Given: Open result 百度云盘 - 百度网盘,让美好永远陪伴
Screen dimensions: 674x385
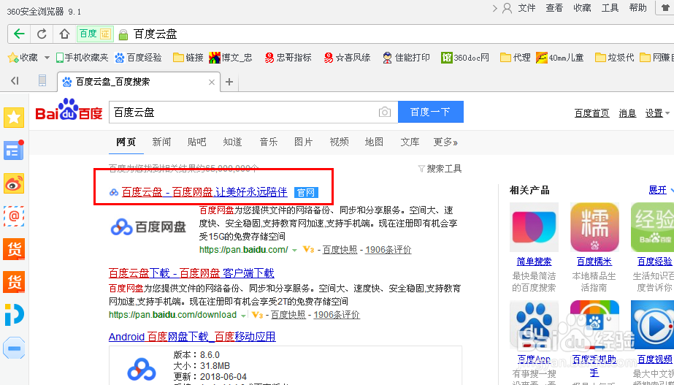Looking at the screenshot, I should point(204,192).
